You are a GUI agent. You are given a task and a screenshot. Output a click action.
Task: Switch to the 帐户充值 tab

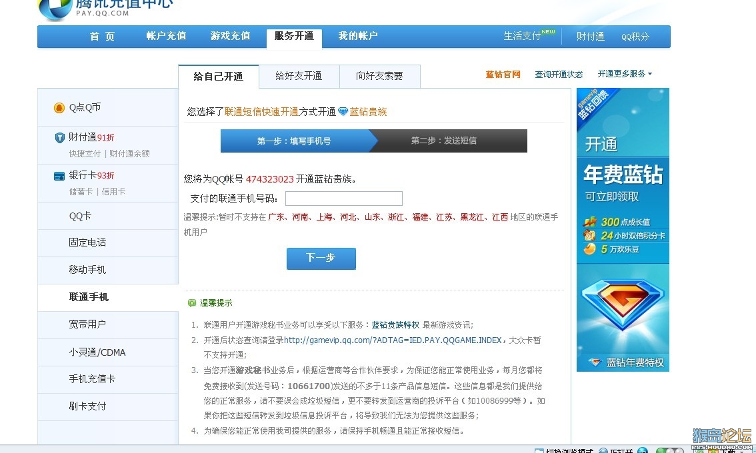pyautogui.click(x=167, y=36)
